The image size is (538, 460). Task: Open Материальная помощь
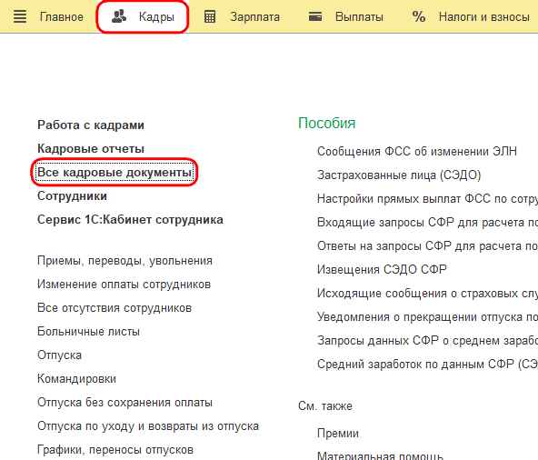pos(380,455)
